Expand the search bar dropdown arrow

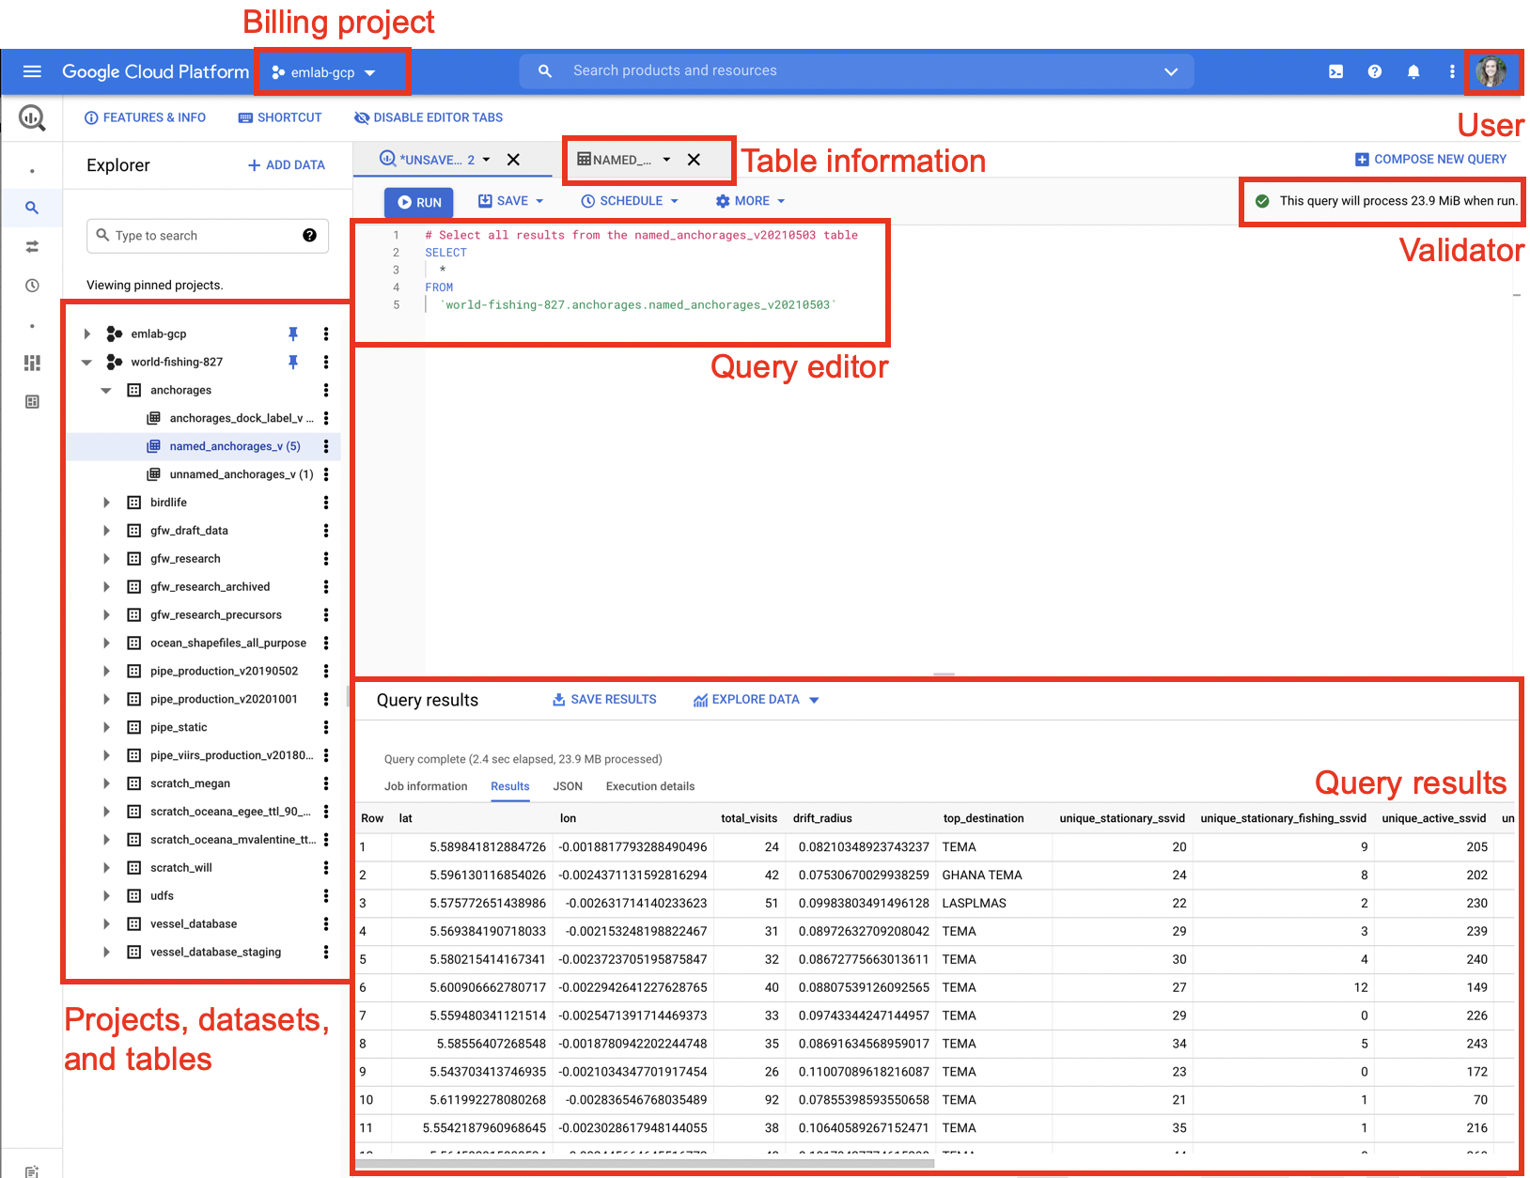pos(1171,71)
